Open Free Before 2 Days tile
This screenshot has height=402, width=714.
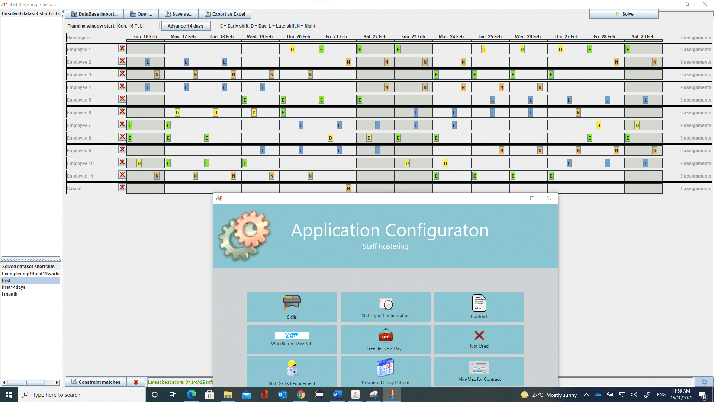(385, 339)
